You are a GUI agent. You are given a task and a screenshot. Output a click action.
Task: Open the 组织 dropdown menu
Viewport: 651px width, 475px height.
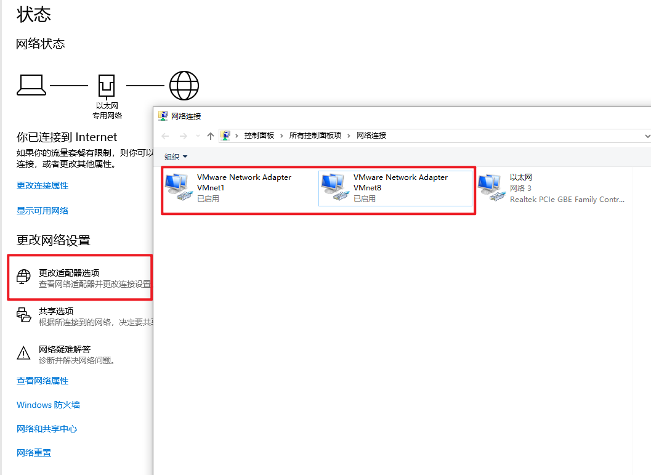point(176,156)
